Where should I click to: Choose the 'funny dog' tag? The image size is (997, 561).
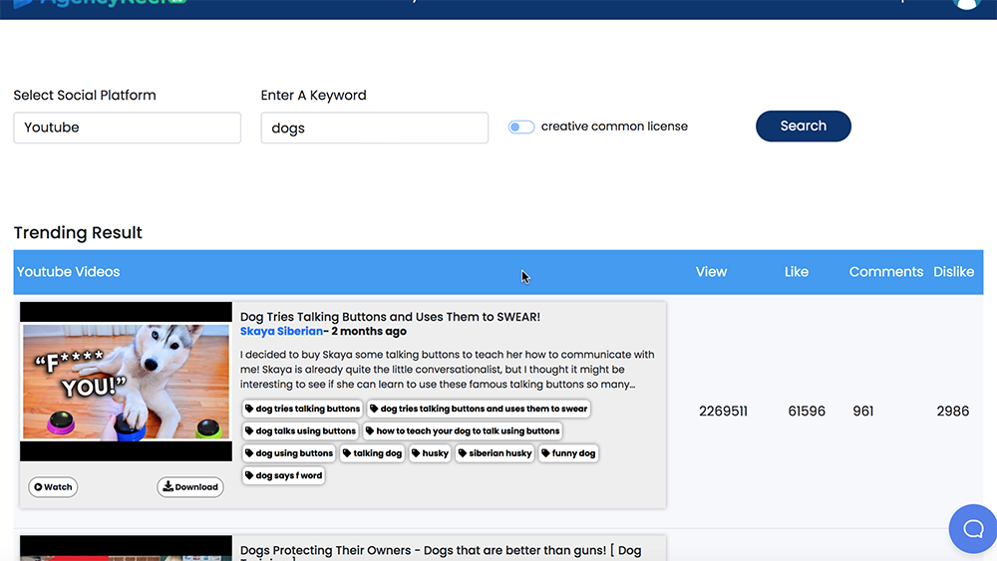point(568,453)
